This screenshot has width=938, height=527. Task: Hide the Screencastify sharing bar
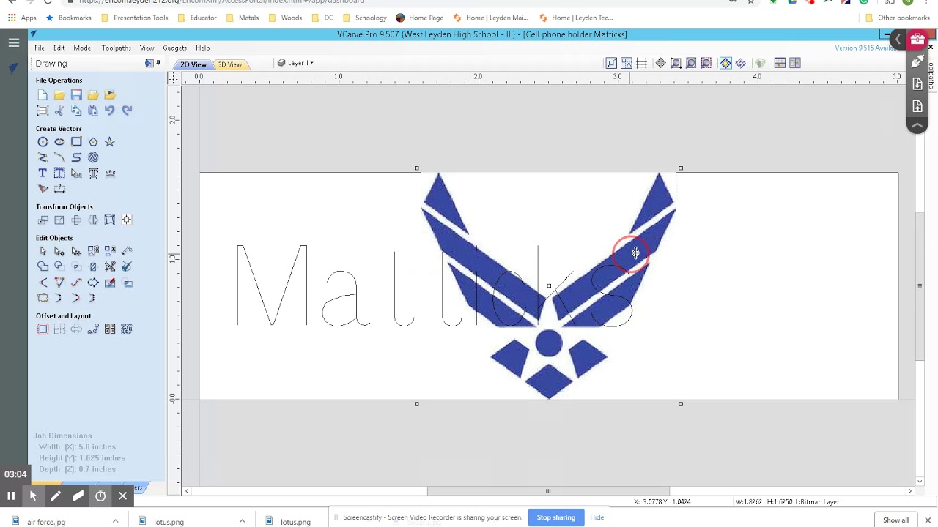pyautogui.click(x=597, y=517)
